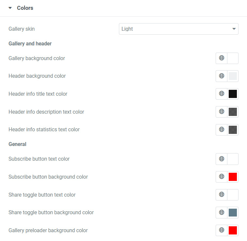Screen dimensions: 247x241
Task: Click globe icon for Header background color
Action: tap(222, 76)
